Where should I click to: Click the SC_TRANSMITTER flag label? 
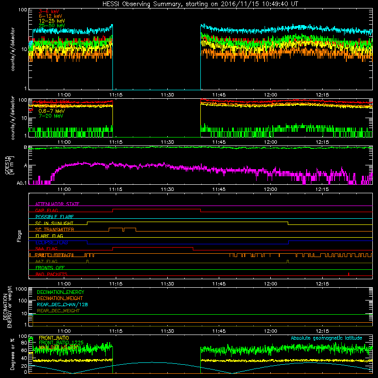tap(54, 230)
